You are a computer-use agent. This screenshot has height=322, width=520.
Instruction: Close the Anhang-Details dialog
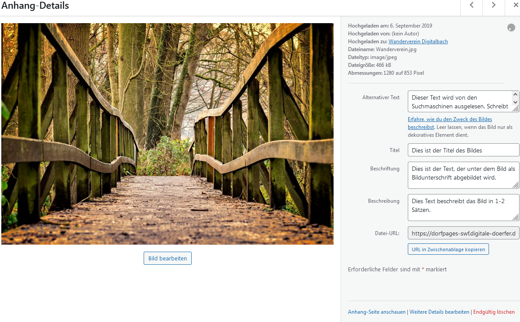tap(513, 6)
